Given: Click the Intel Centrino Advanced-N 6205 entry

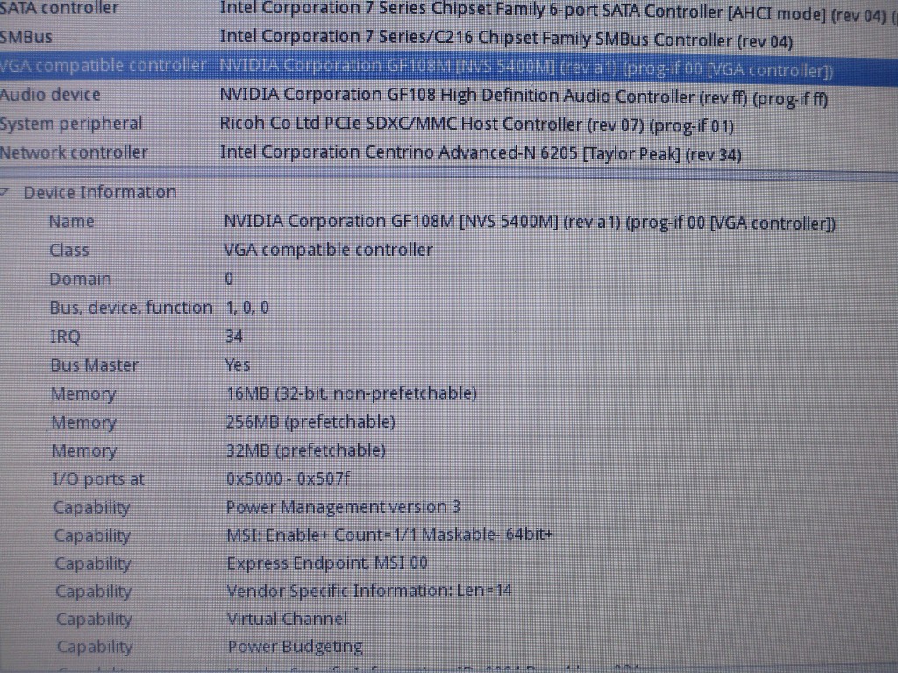Looking at the screenshot, I should (481, 153).
